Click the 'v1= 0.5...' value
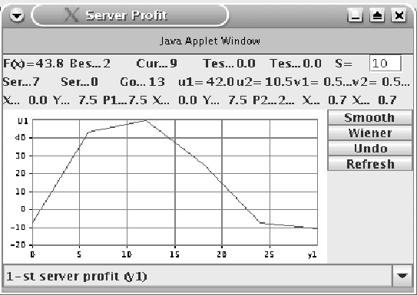417x295 pixels. (323, 82)
